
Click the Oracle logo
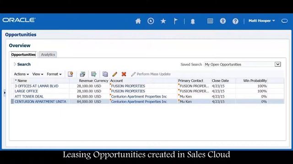[x=19, y=20]
